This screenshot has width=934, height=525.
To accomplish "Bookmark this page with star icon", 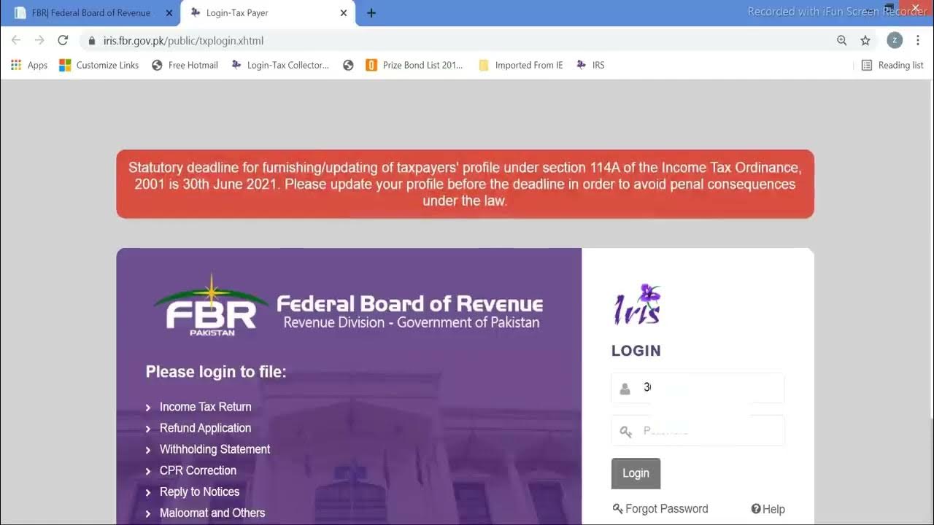I will pos(865,41).
